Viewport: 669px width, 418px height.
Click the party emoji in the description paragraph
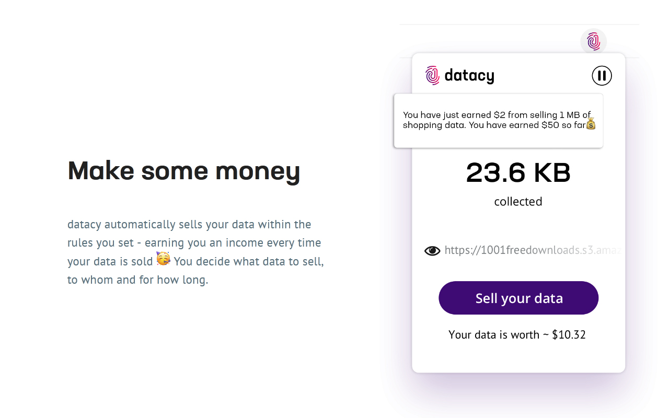click(x=163, y=259)
